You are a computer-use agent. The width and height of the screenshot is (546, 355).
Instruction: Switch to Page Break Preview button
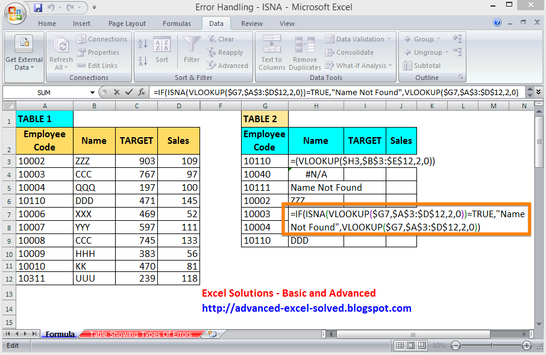click(422, 345)
